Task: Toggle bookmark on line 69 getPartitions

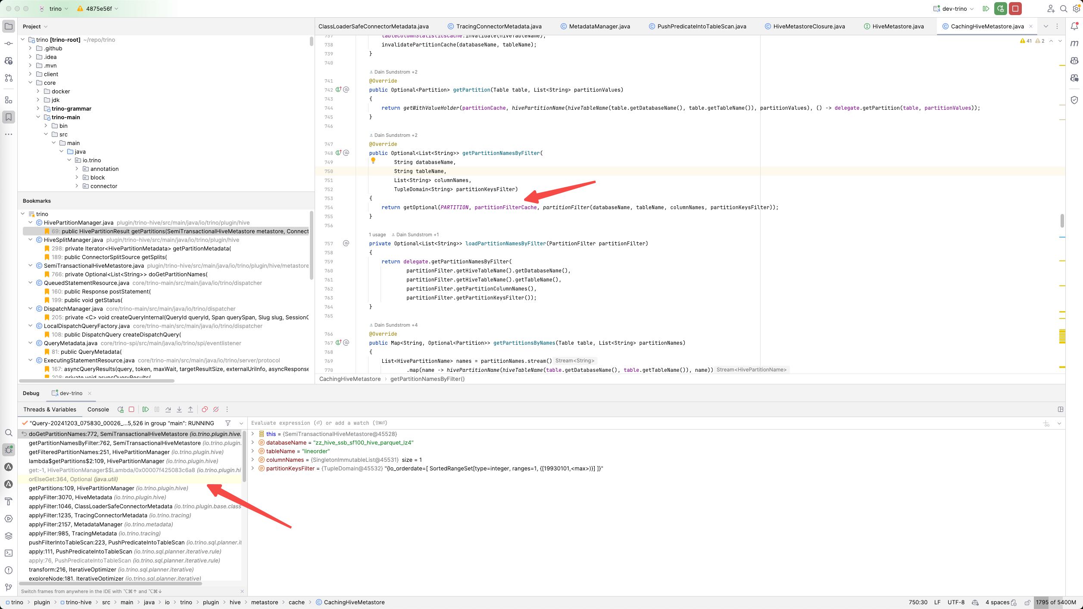Action: [x=47, y=231]
